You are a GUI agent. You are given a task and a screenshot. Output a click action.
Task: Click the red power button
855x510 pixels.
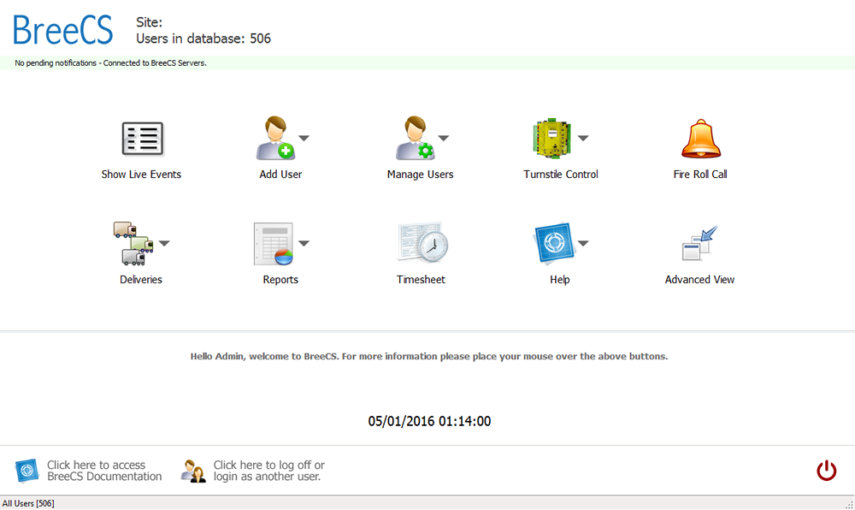(x=826, y=470)
